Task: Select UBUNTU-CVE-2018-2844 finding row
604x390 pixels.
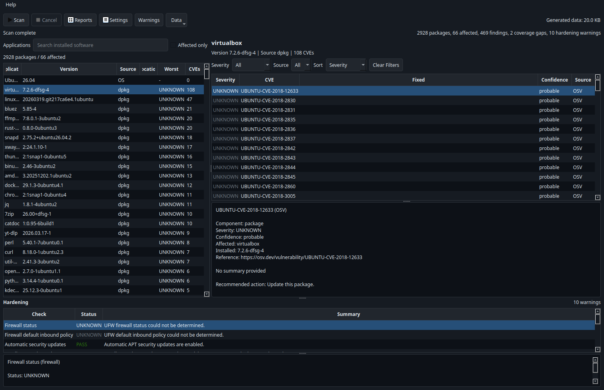Action: click(x=403, y=167)
